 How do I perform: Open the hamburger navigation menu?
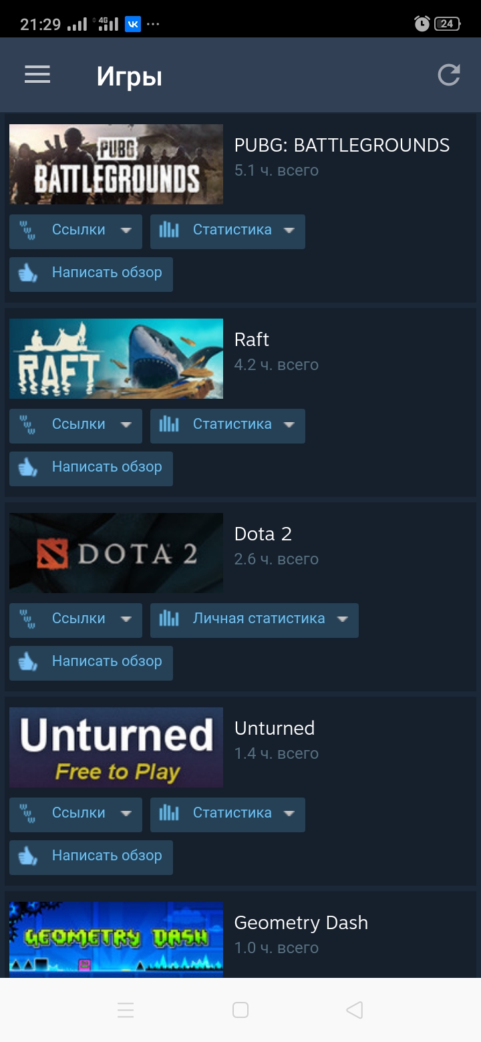[37, 75]
